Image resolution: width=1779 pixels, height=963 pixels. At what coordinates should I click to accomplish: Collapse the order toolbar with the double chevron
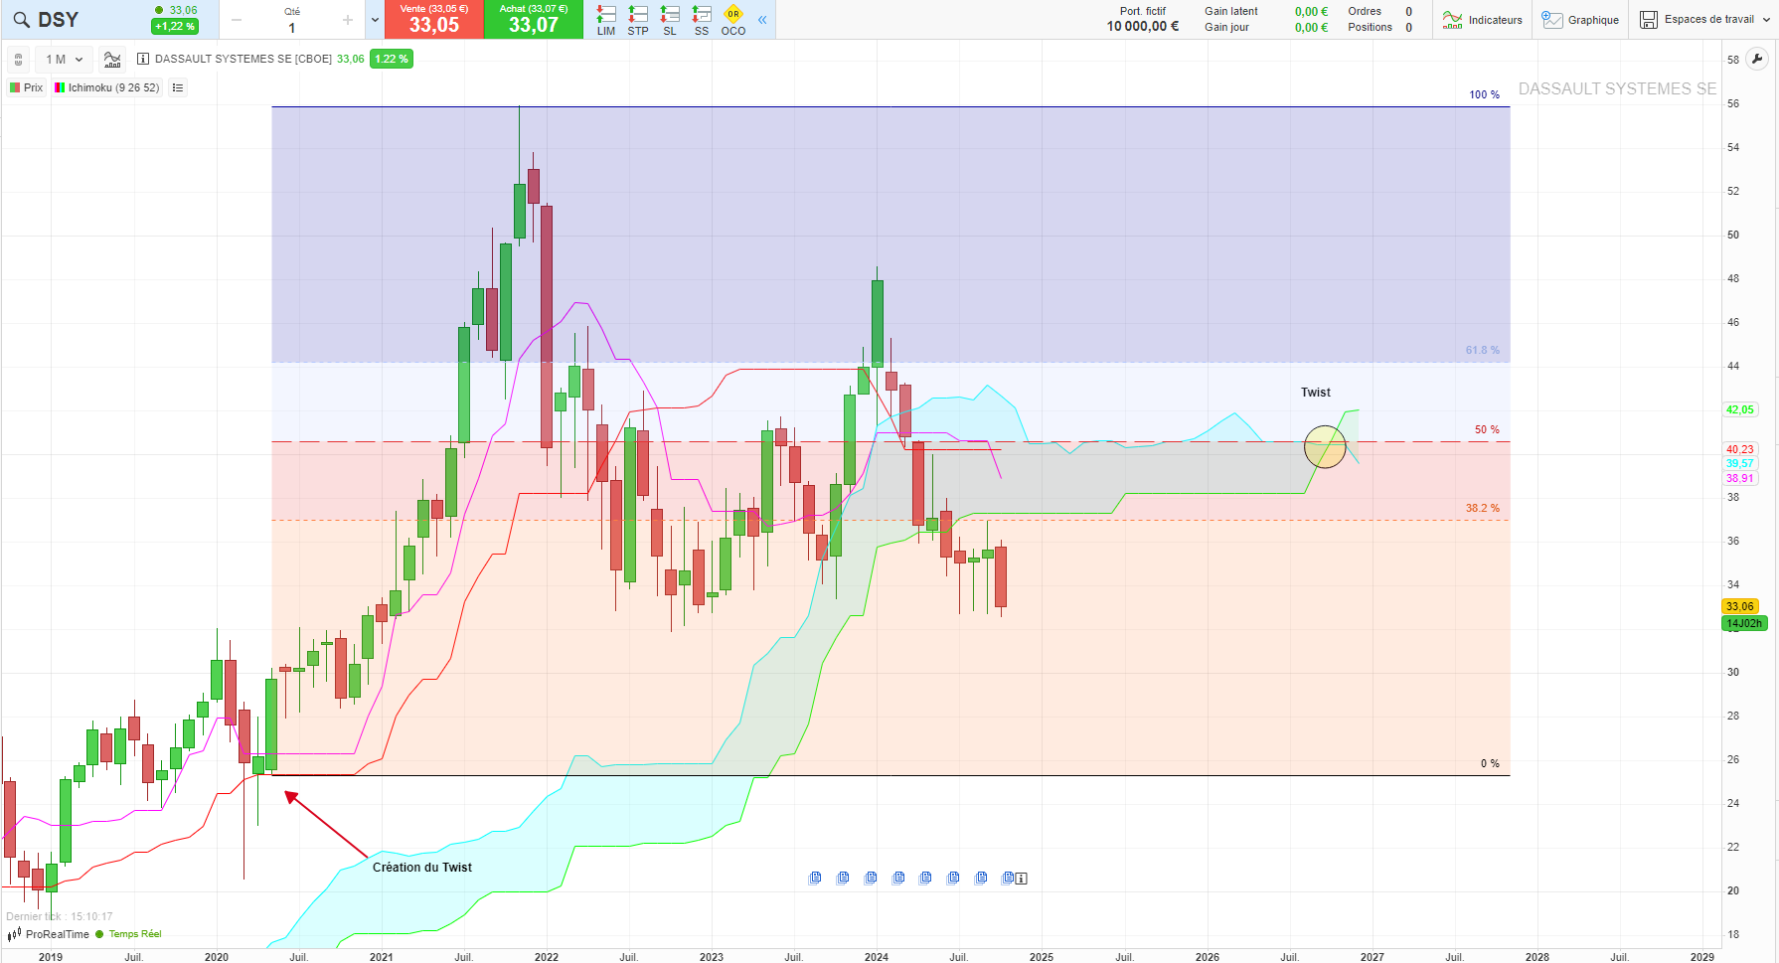click(762, 20)
